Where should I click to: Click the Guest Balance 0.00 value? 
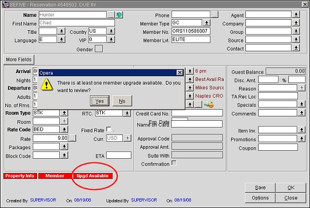[286, 71]
